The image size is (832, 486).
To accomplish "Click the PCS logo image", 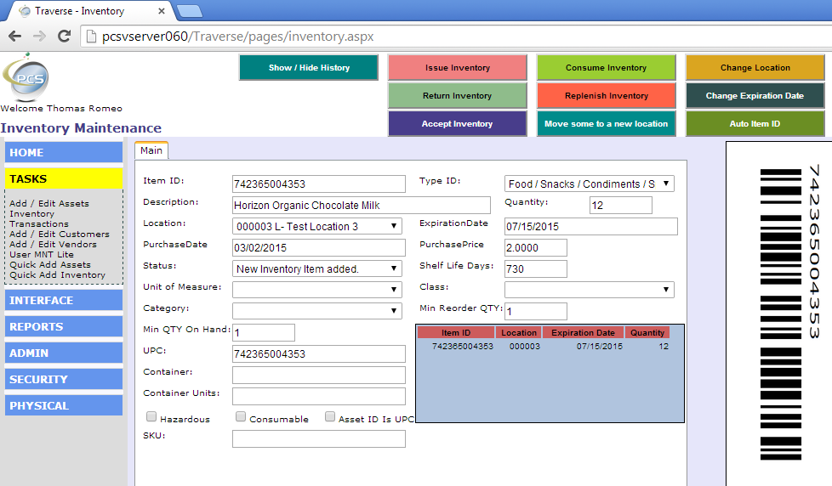I will pos(26,78).
